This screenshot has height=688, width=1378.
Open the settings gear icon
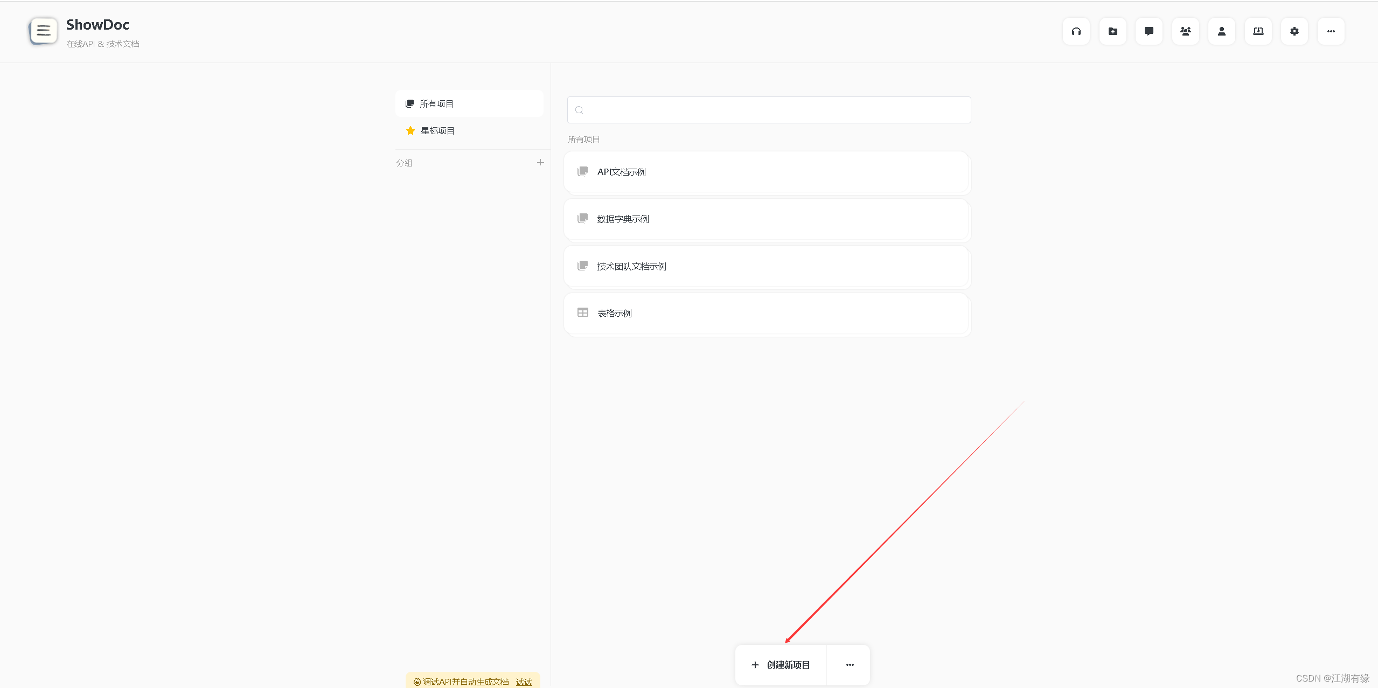pyautogui.click(x=1294, y=31)
